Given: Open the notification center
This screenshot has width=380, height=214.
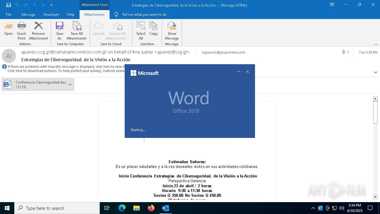Looking at the screenshot, I should [x=370, y=208].
